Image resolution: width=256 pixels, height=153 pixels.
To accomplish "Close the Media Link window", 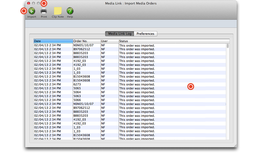I will pos(29,3).
